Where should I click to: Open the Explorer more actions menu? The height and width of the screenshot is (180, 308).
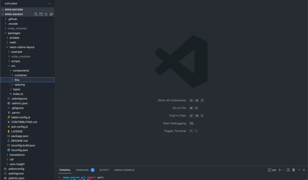[x=49, y=4]
